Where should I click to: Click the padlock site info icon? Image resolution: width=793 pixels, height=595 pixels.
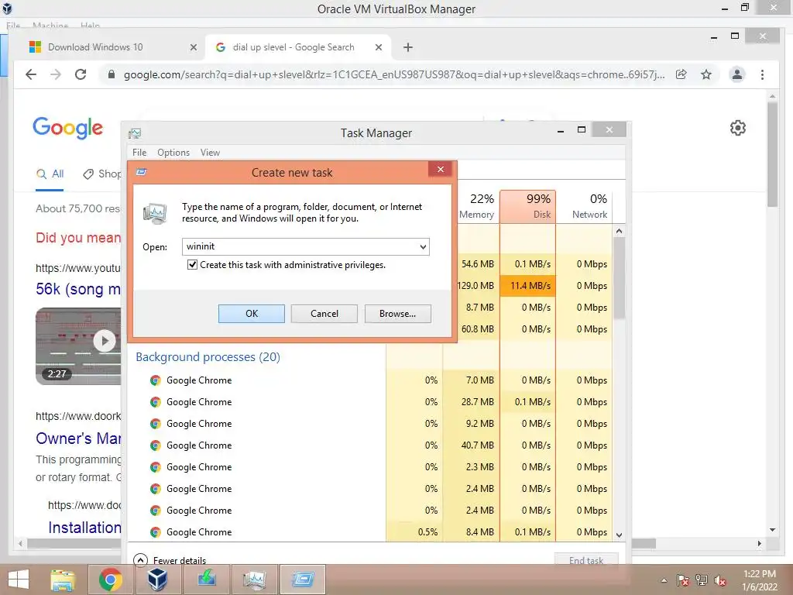[x=112, y=75]
